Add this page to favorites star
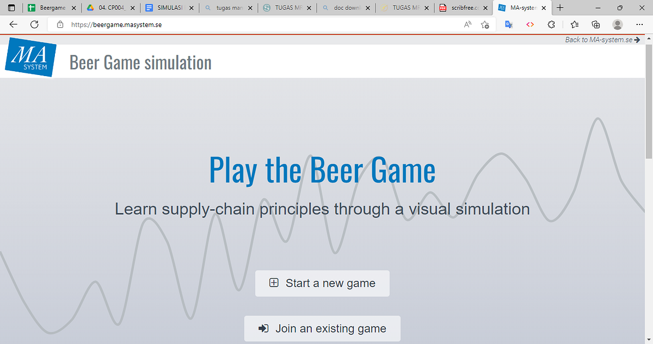Viewport: 653px width, 344px height. click(x=485, y=24)
